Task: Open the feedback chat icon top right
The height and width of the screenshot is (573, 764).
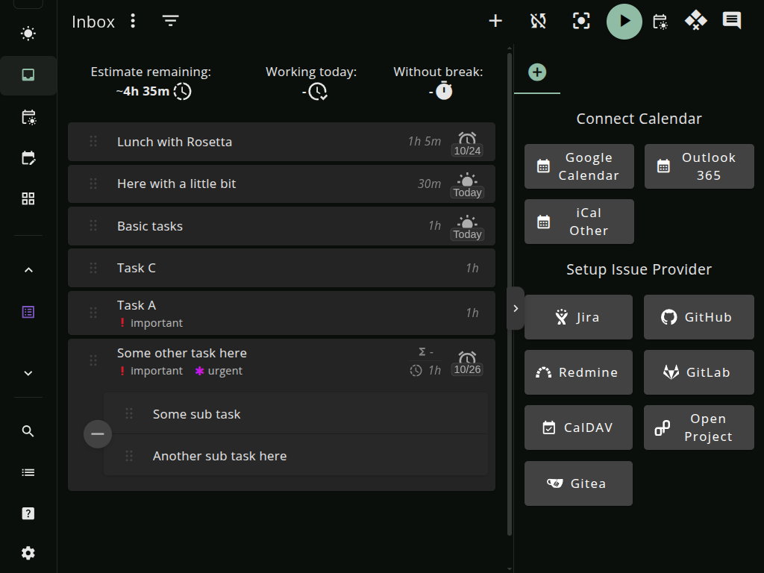Action: pos(731,21)
